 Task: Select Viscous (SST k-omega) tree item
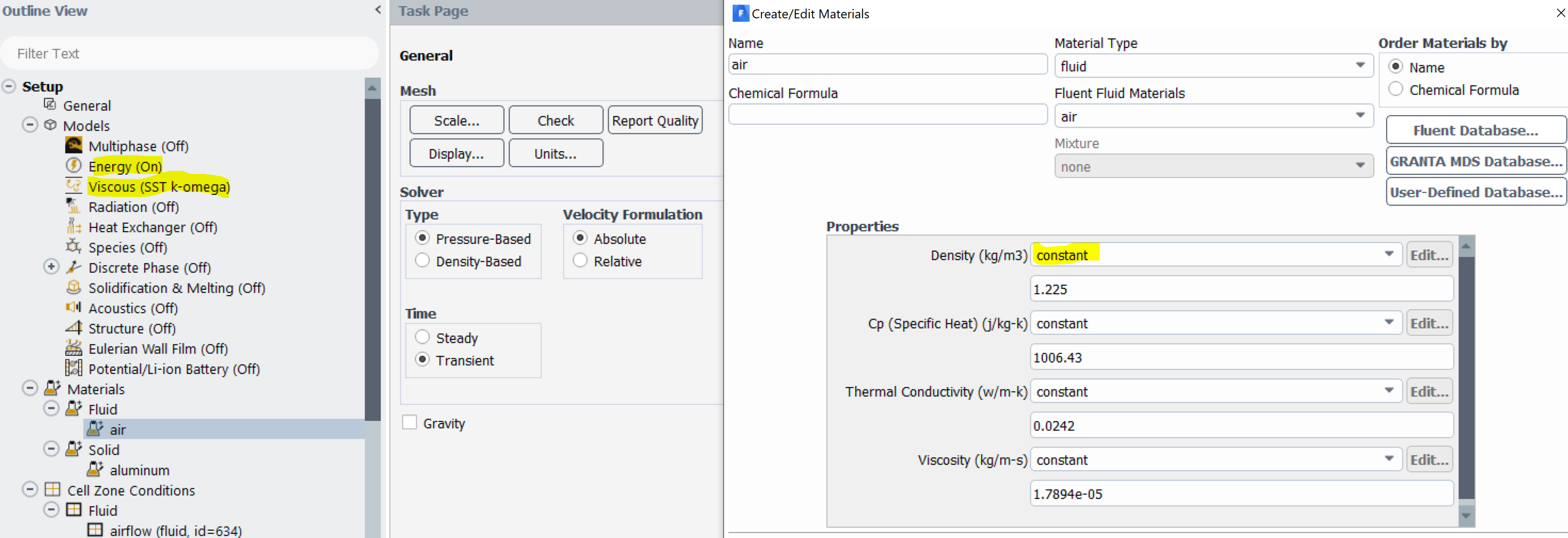point(159,186)
